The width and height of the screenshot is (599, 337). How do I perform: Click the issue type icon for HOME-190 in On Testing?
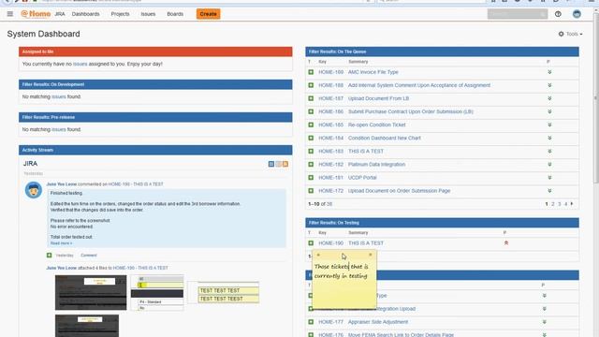click(311, 243)
